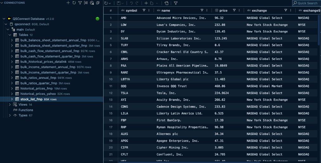Image resolution: width=321 pixels, height=163 pixels.
Task: Expand the Views folder
Action: 10,105
